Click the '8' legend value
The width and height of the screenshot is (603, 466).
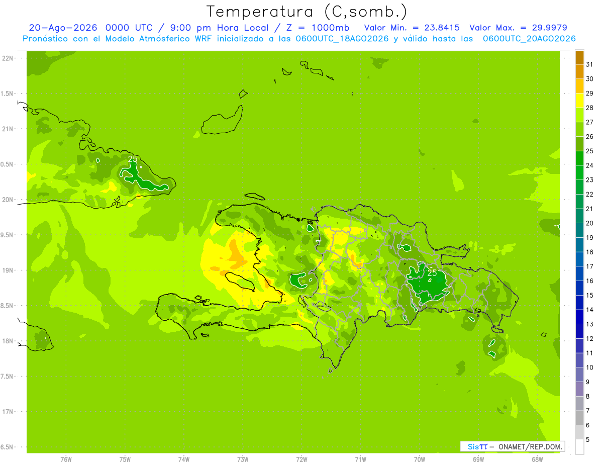pos(588,396)
